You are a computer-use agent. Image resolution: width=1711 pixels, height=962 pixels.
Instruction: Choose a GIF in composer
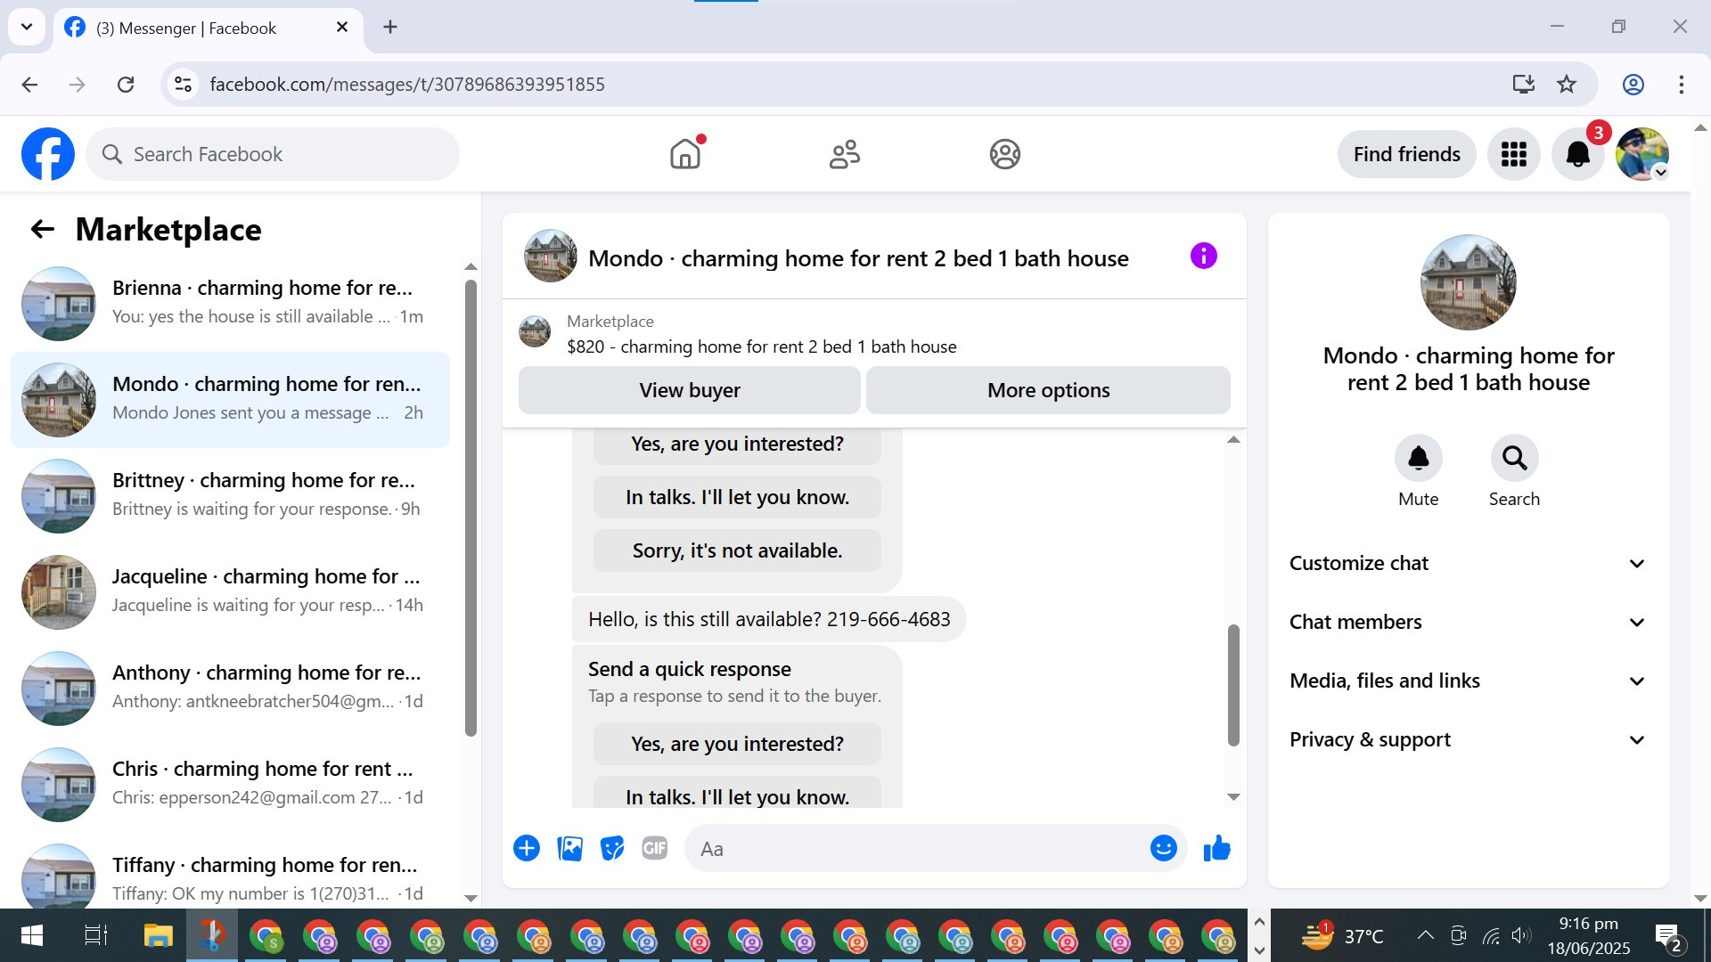655,849
